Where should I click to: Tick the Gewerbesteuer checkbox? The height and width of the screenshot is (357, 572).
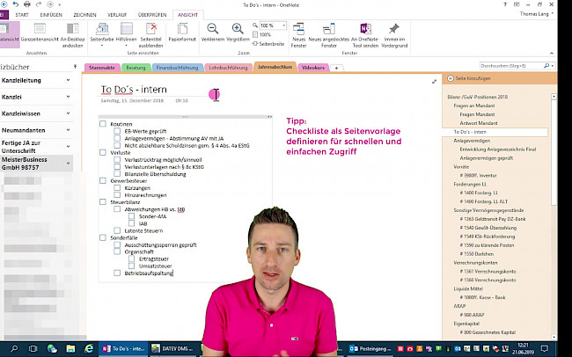[103, 181]
